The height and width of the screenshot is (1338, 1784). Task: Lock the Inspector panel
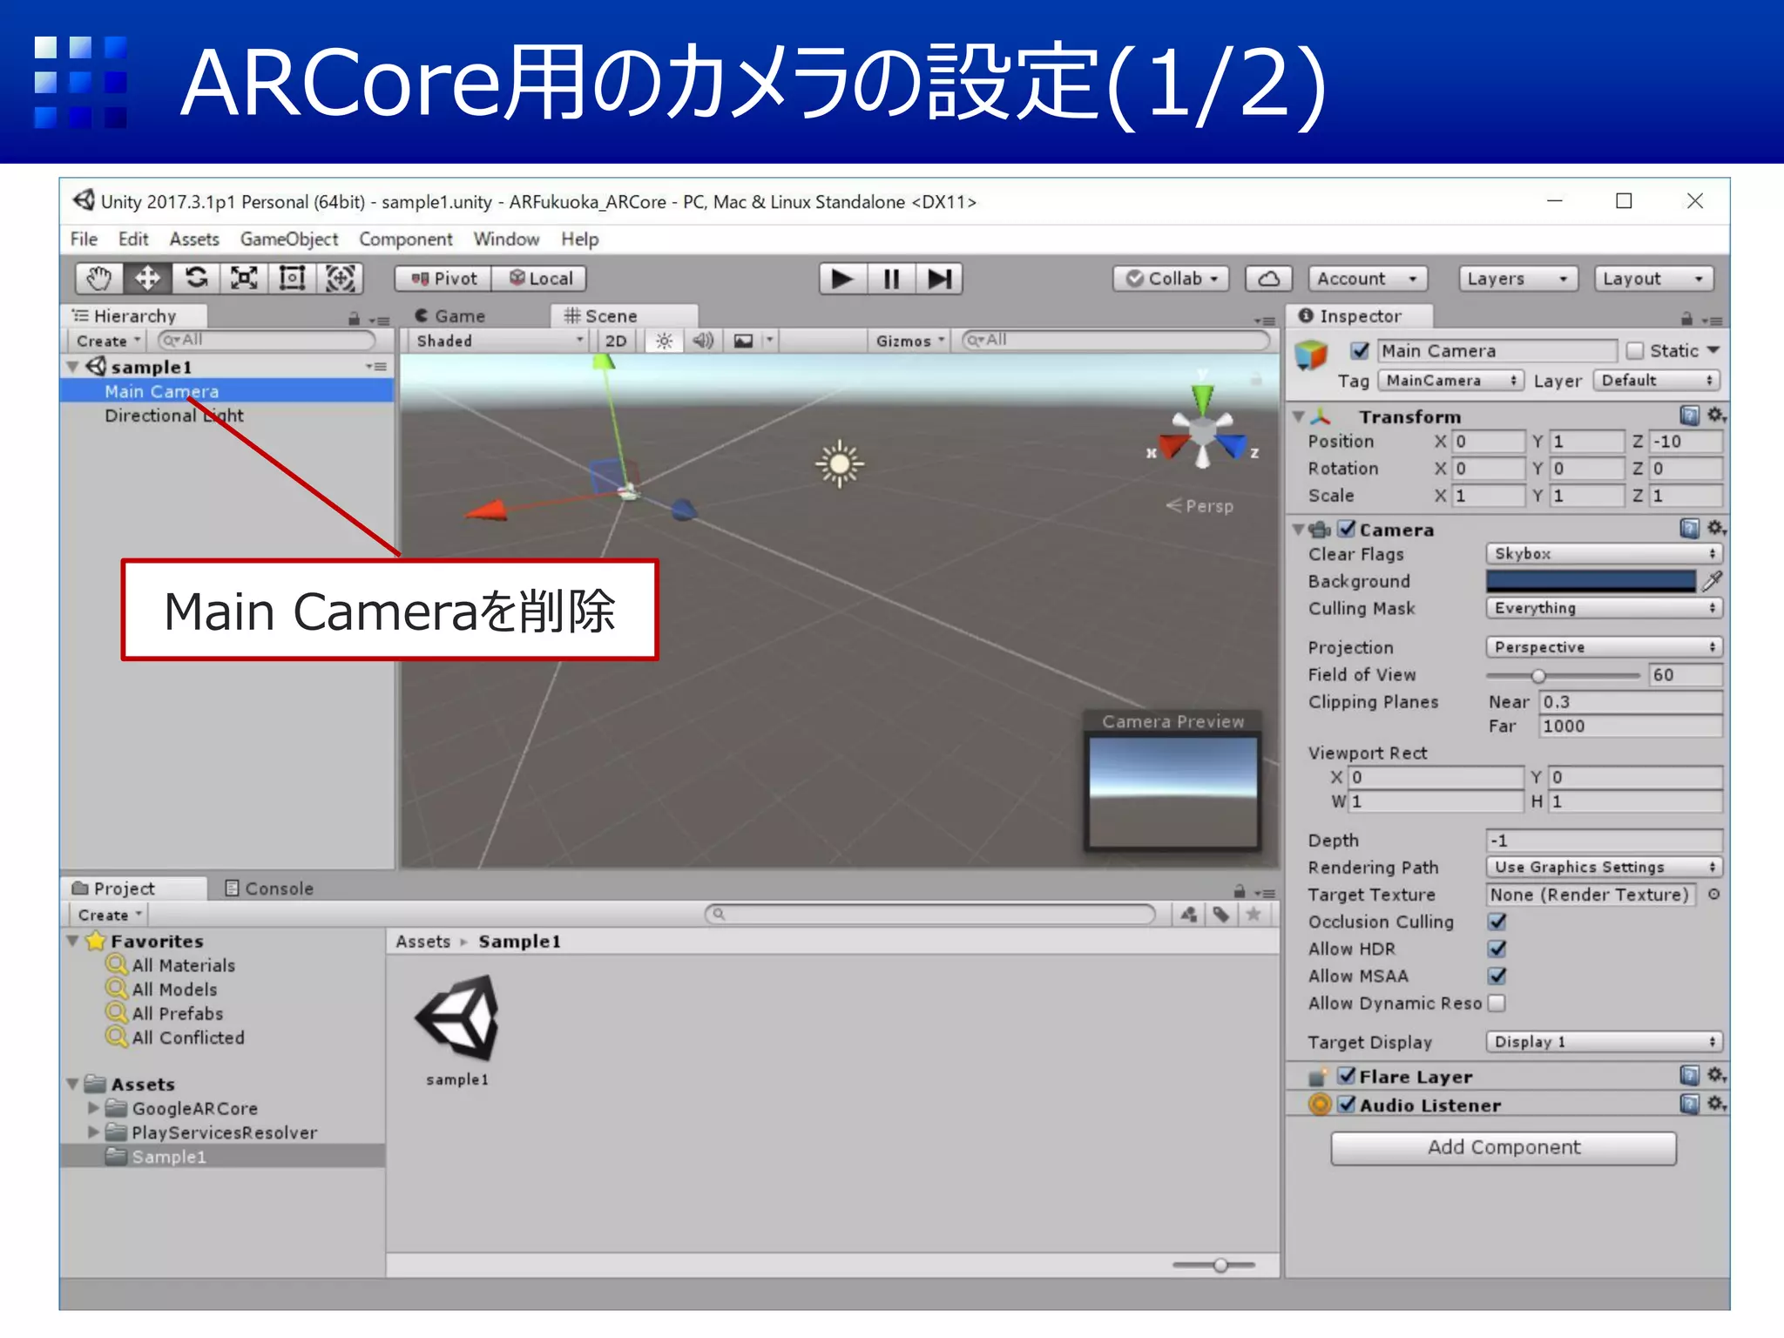[1686, 319]
